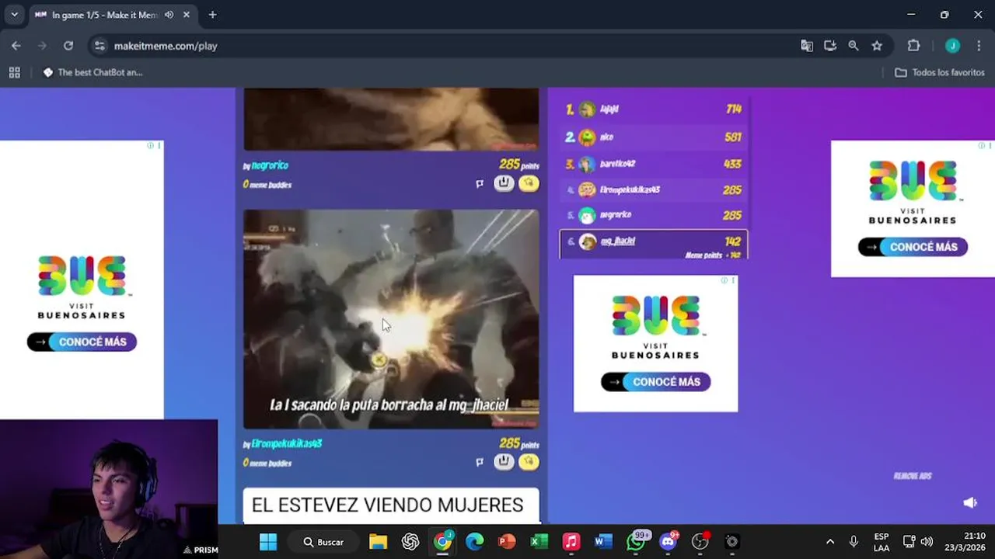This screenshot has width=995, height=559.
Task: Click the EL ESTEVEZ VIENDO MUJERES caption
Action: click(387, 505)
